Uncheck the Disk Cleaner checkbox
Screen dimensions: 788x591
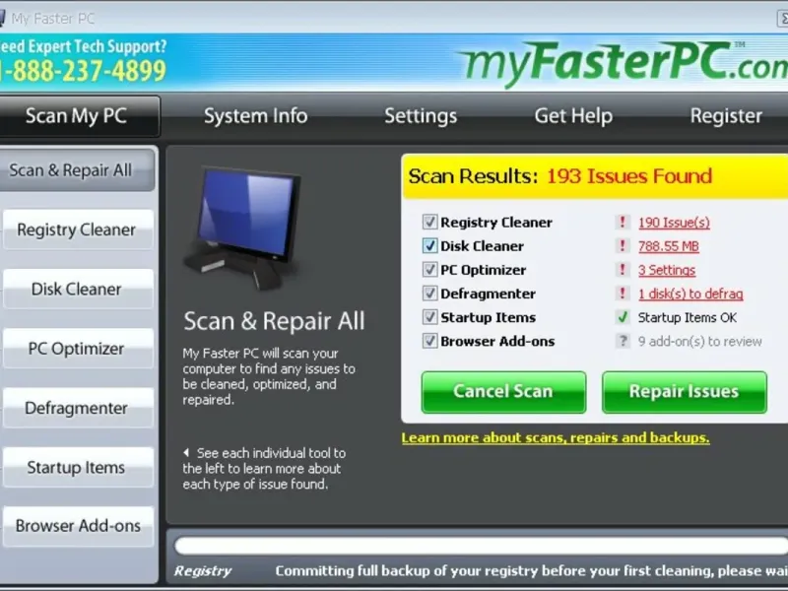point(429,245)
